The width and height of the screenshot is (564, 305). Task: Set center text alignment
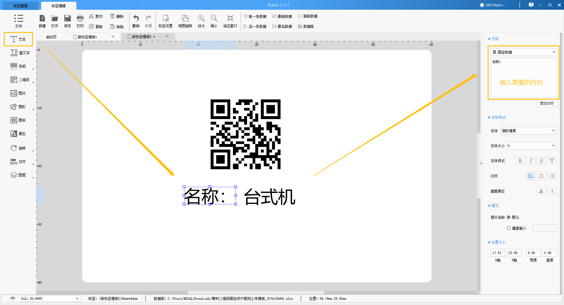pos(541,176)
